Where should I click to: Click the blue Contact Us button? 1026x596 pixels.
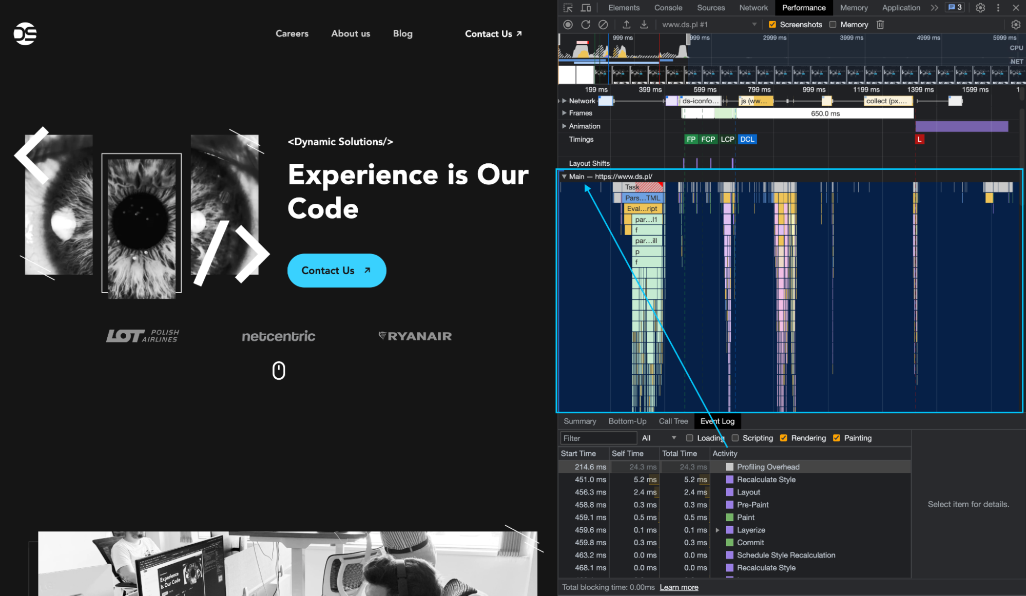click(336, 271)
